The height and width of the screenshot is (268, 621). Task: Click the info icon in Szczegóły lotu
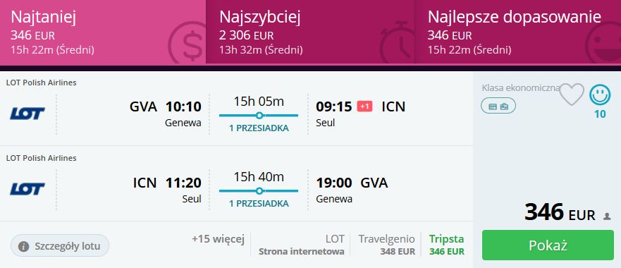(24, 247)
